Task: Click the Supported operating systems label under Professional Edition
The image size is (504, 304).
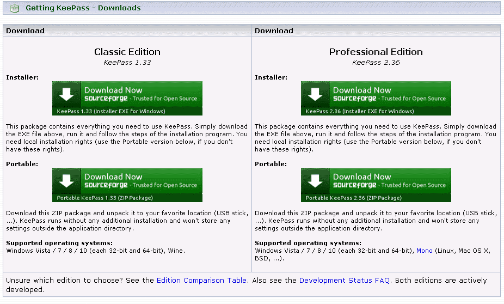Action: [x=308, y=243]
